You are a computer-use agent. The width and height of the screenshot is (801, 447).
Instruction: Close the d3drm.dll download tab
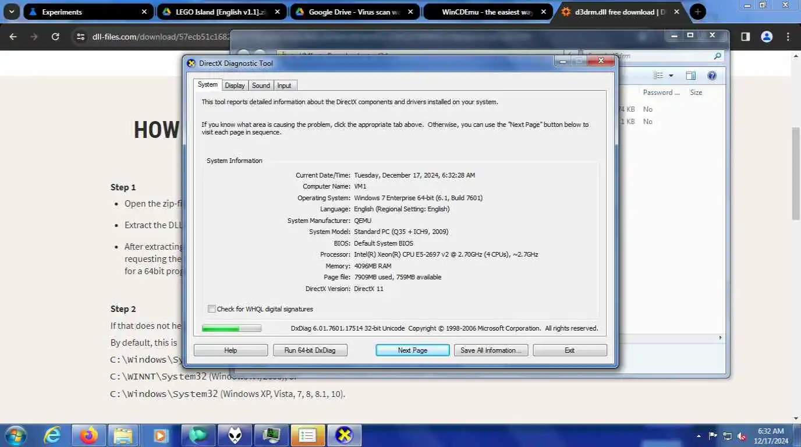coord(676,12)
